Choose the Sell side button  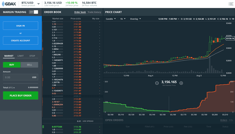click(x=29, y=65)
